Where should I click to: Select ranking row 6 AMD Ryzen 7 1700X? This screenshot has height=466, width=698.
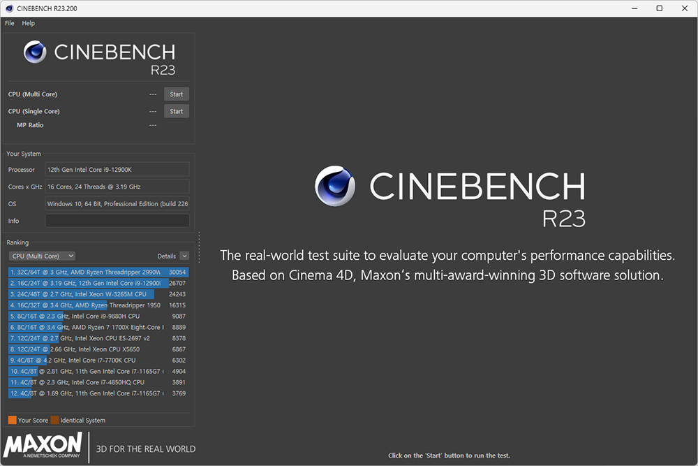point(98,327)
